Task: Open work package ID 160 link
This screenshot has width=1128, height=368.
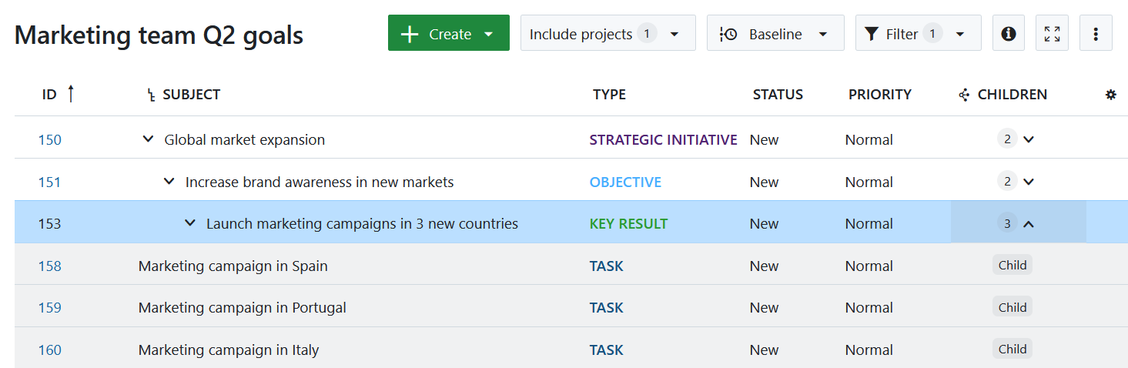Action: pos(49,350)
